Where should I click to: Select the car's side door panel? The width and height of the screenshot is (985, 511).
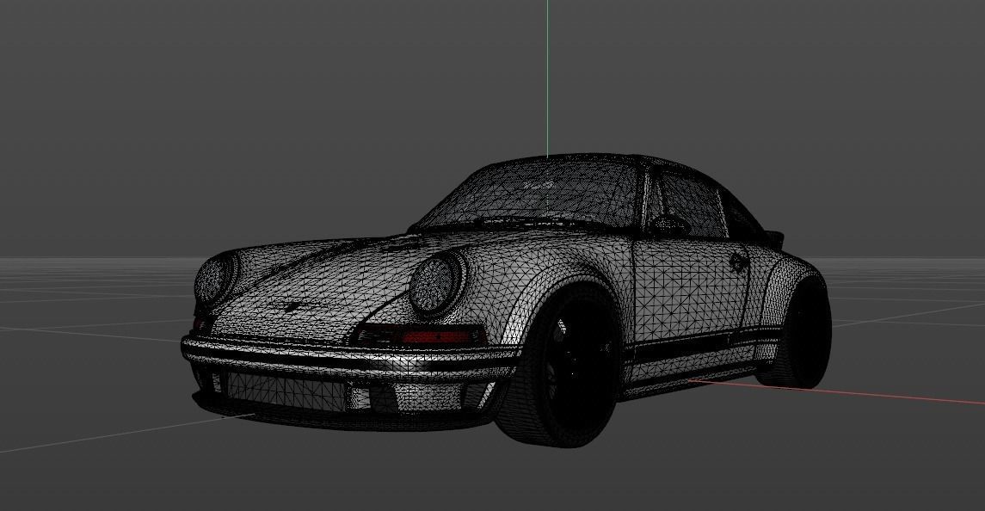[691, 295]
